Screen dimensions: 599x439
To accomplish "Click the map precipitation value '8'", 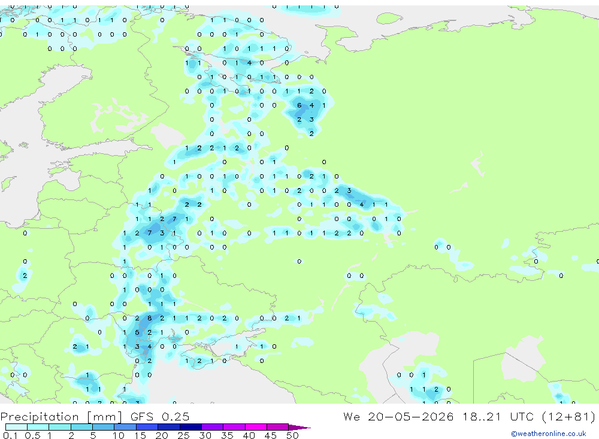I will (149, 318).
